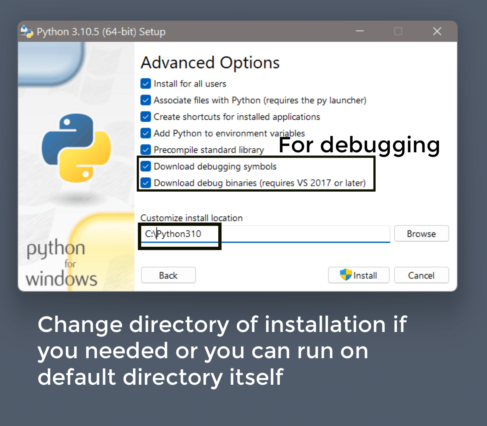Click the Python setup title bar icon
487x426 pixels.
pos(27,32)
